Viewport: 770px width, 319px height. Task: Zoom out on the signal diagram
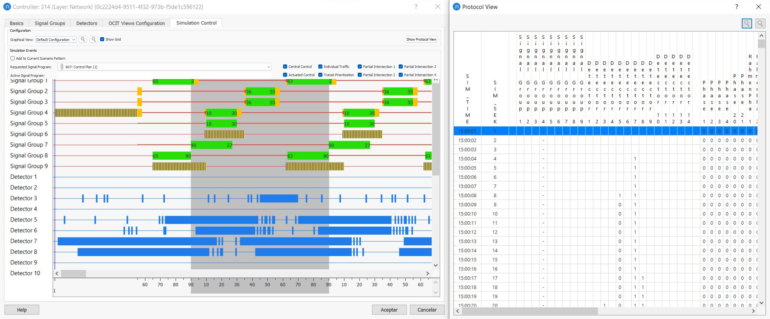[x=94, y=39]
